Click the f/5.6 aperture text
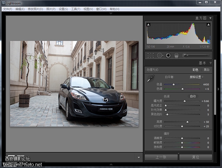Image resolution: width=222 pixels, height=168 pixels. tap(186, 47)
